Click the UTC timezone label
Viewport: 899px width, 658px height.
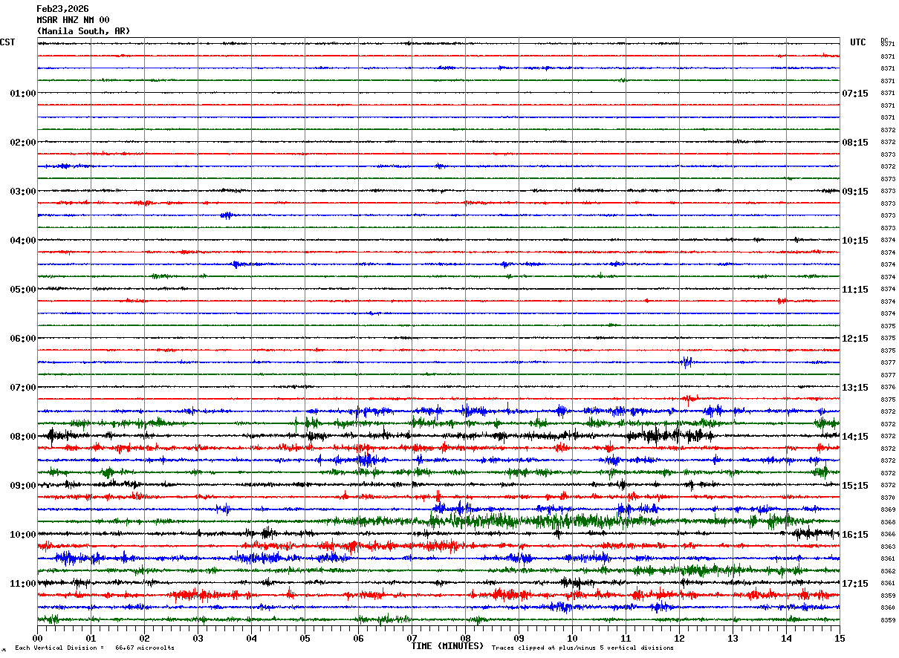click(x=858, y=42)
